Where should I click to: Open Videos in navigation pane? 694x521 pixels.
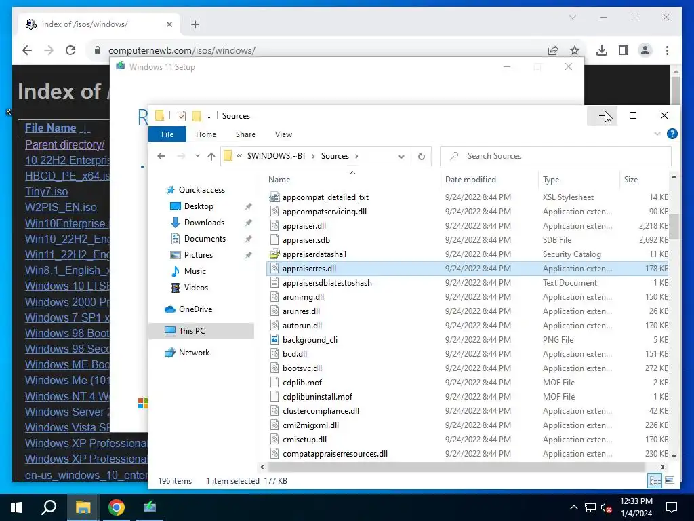point(196,288)
